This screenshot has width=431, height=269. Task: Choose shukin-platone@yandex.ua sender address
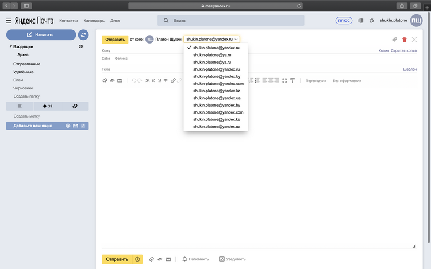(x=215, y=98)
